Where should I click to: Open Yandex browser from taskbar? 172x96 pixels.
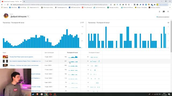[42, 94]
